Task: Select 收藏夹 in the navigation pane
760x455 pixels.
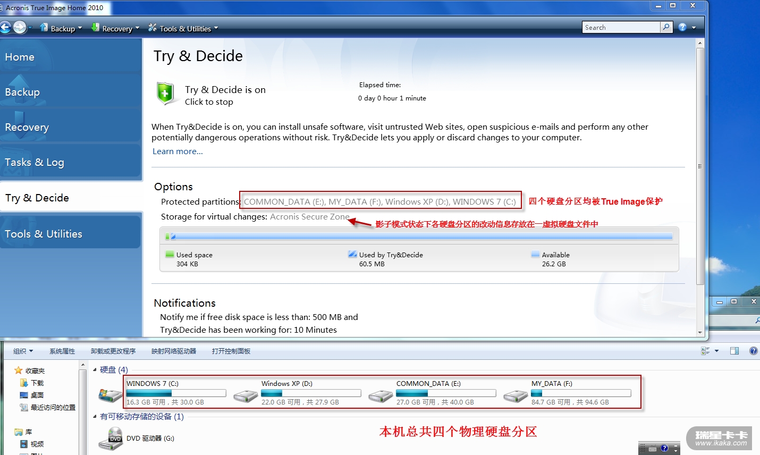Action: [30, 370]
